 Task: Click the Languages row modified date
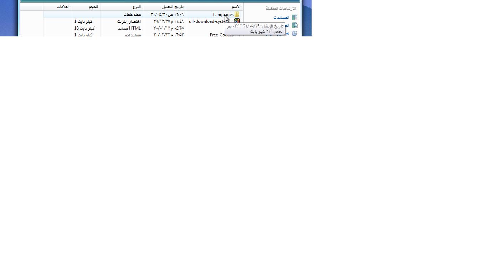point(167,15)
